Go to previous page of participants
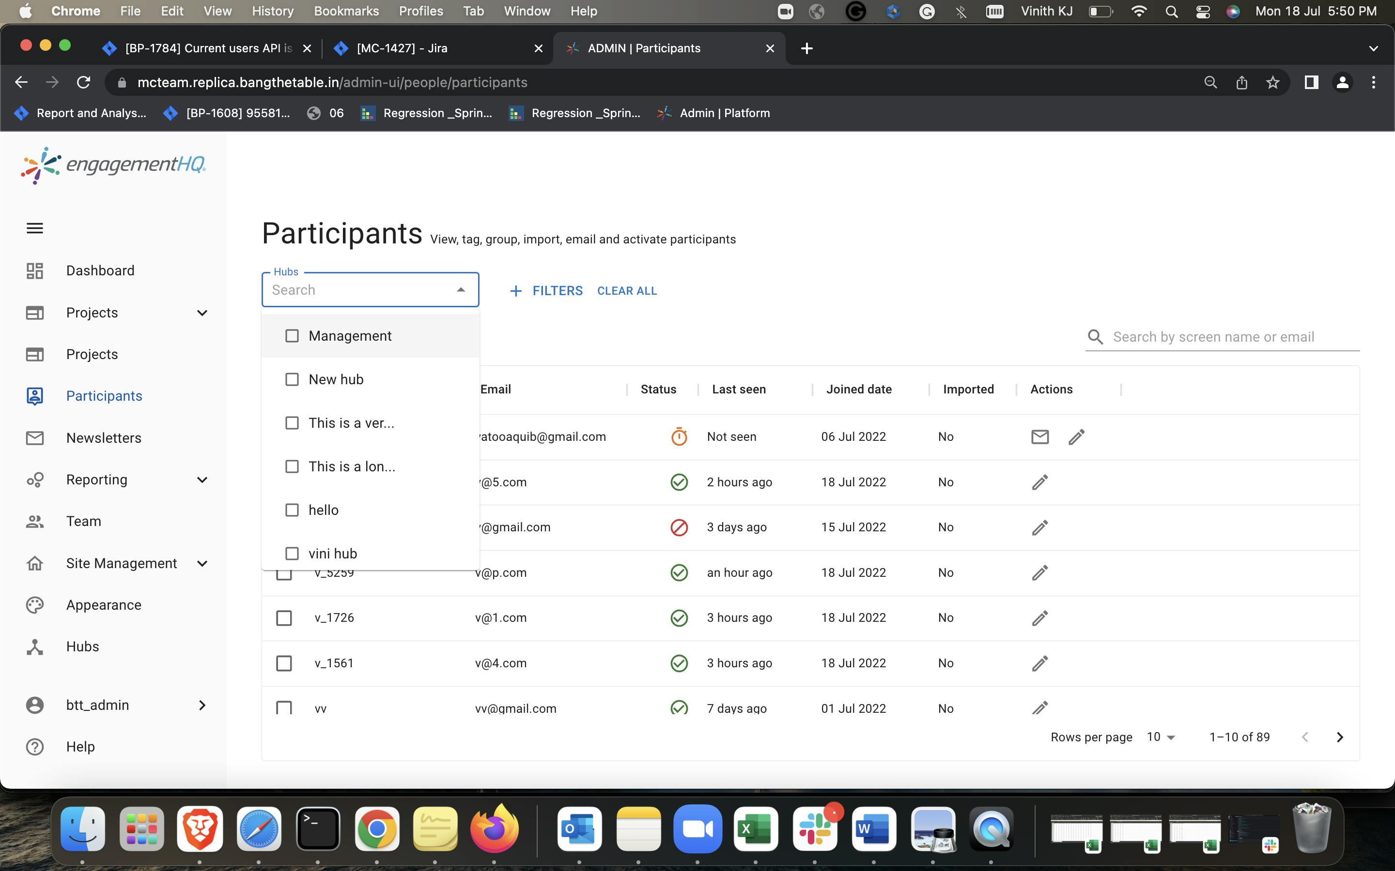The image size is (1395, 871). (x=1305, y=737)
